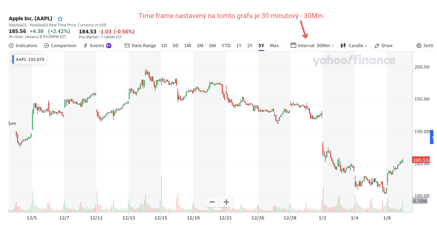Image resolution: width=437 pixels, height=228 pixels.
Task: Open the Date Range calendar icon
Action: tap(127, 46)
